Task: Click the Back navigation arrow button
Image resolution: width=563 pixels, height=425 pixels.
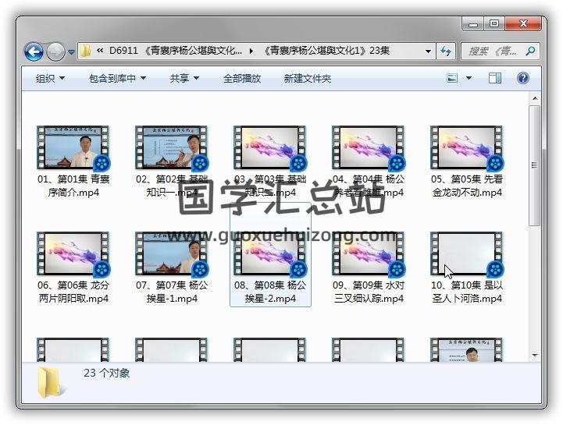Action: [x=34, y=52]
